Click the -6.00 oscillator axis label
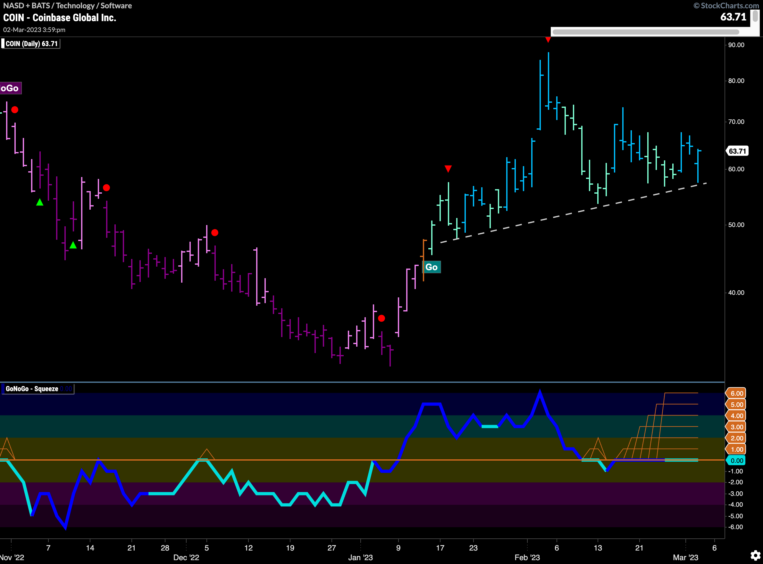Screen dimensions: 763x564 pyautogui.click(x=735, y=527)
